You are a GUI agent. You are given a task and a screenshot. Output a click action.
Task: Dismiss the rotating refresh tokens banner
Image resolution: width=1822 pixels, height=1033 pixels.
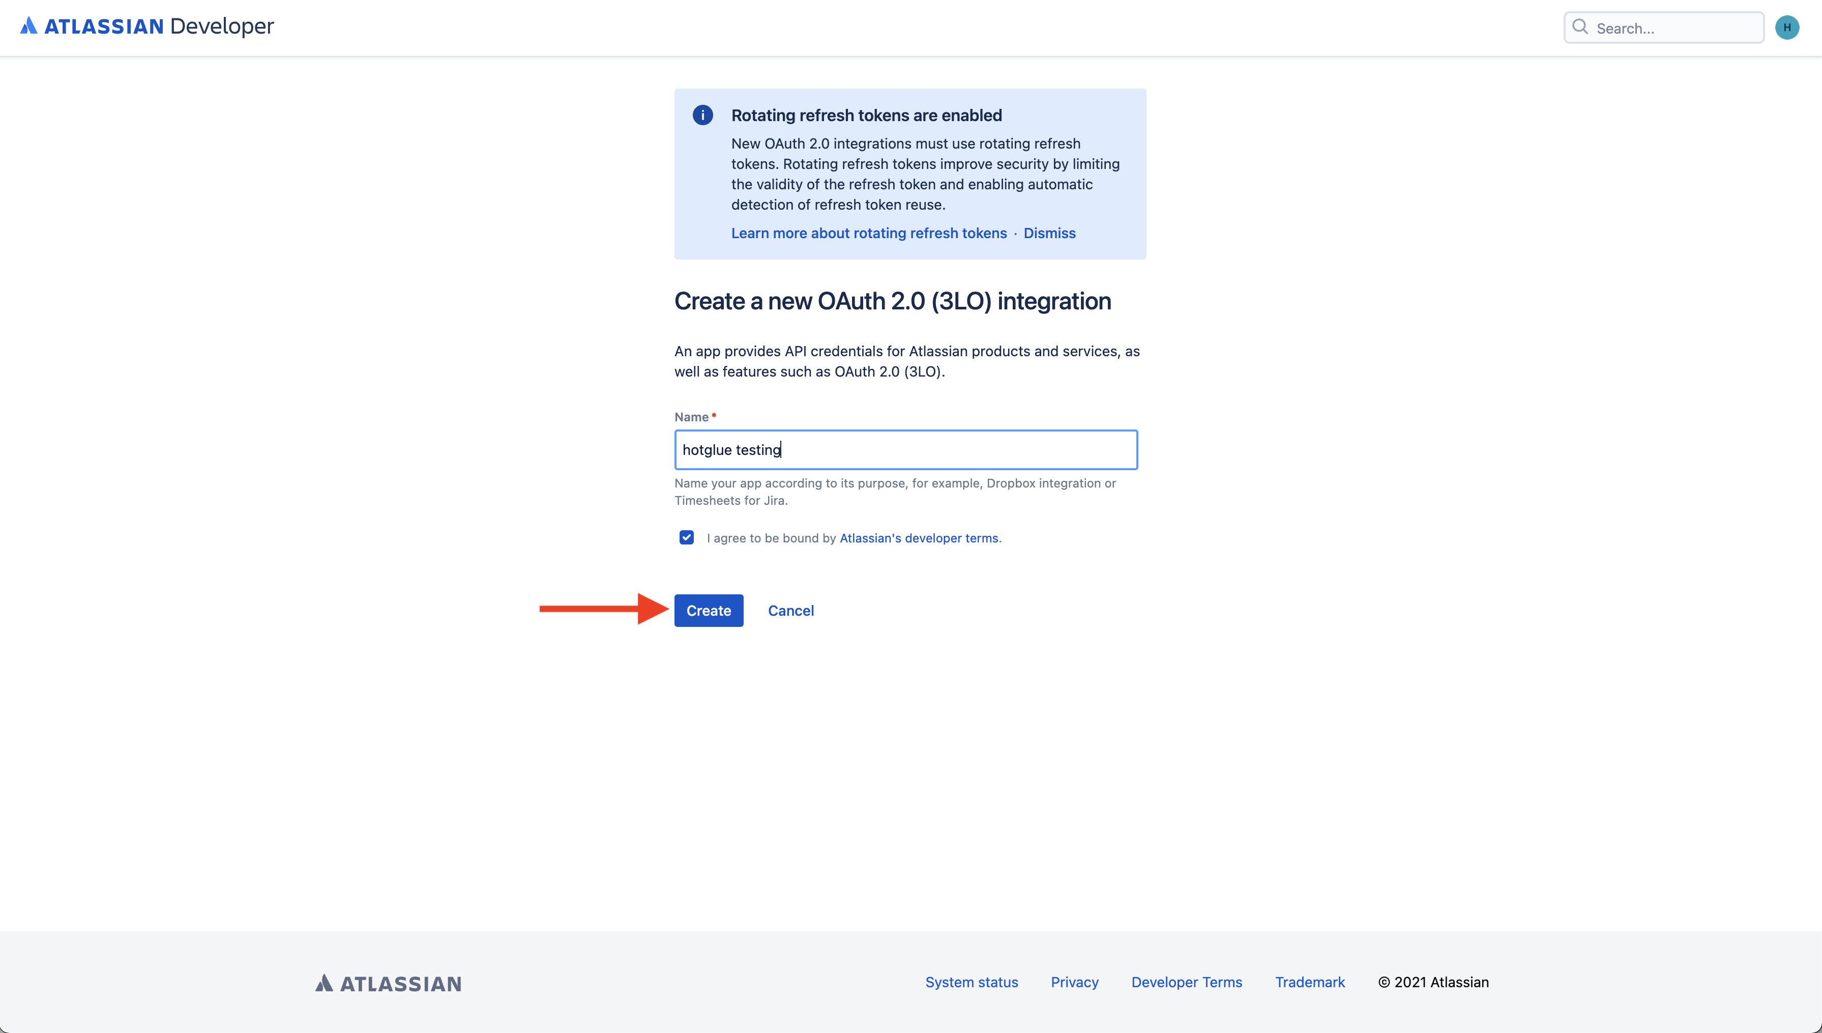1049,233
